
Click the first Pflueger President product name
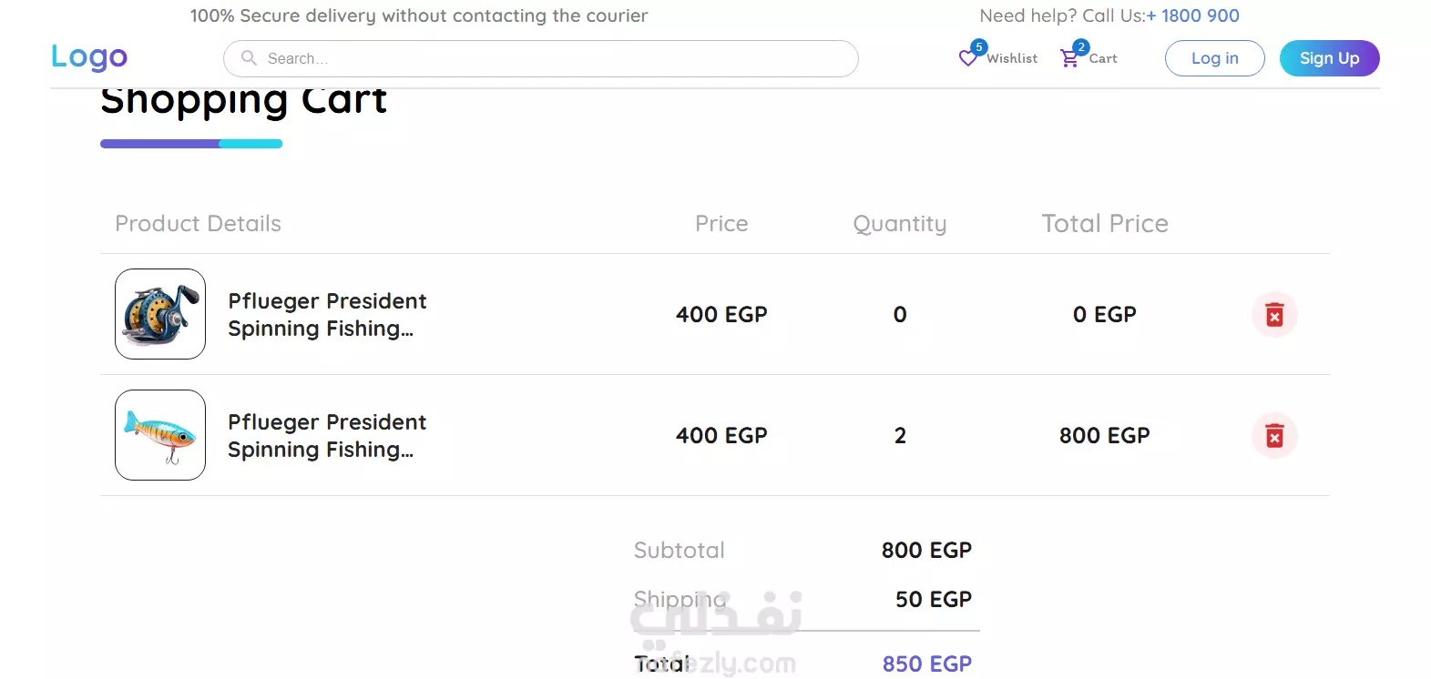pyautogui.click(x=327, y=315)
